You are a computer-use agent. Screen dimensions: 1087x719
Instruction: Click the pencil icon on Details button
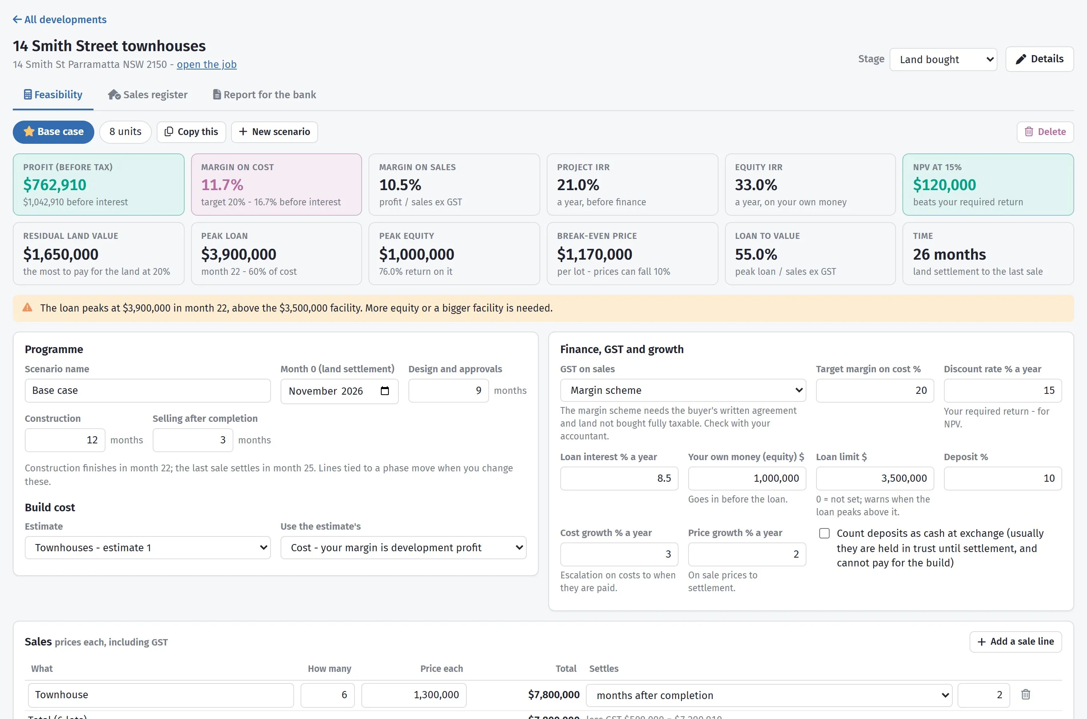click(1021, 59)
